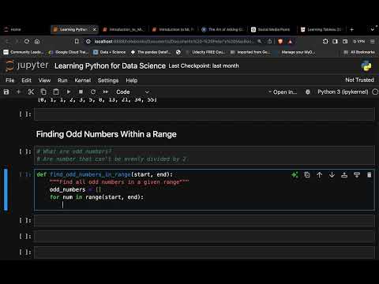Screen dimensions: 379x284
Task: Move the active cell up
Action: point(319,174)
